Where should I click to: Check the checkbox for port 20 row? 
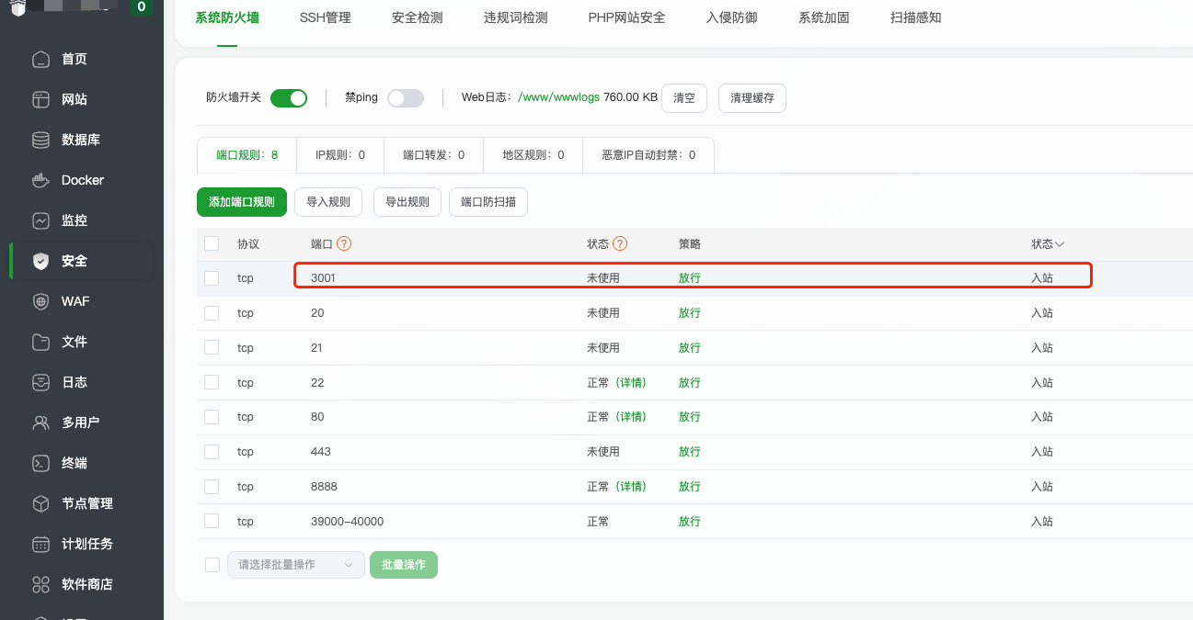click(212, 313)
